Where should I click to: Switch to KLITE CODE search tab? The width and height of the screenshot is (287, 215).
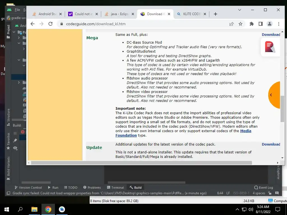189,14
